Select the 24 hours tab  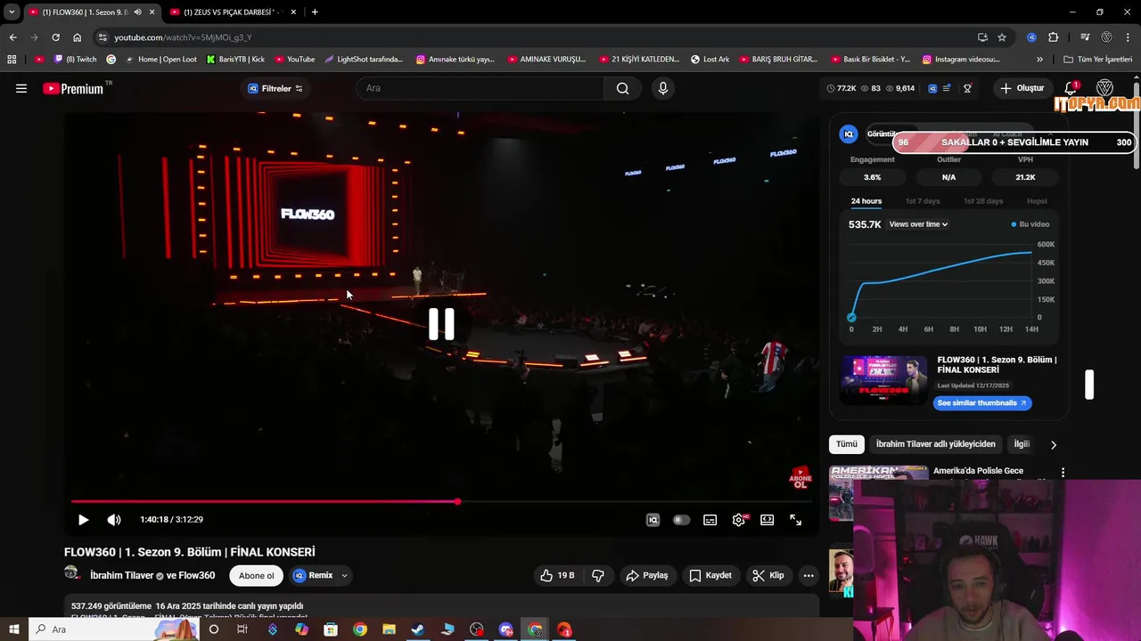(x=866, y=201)
